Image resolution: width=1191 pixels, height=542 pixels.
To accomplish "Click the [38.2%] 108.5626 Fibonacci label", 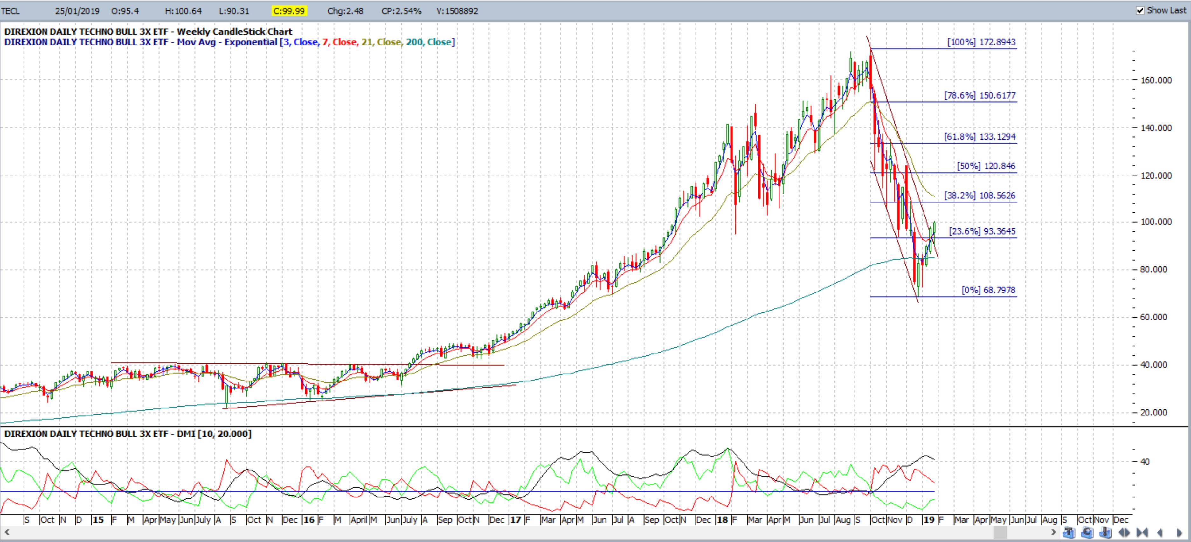I will pyautogui.click(x=980, y=196).
